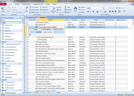The width and height of the screenshot is (134, 96).
Task: Switch to Create ribbon tab
Action: [x=17, y=4]
